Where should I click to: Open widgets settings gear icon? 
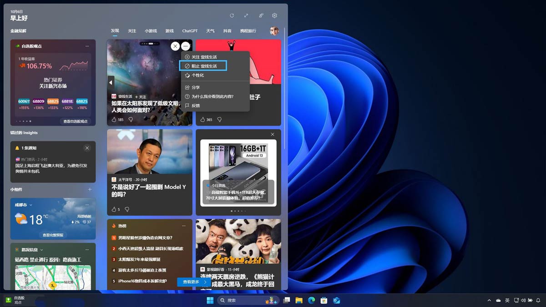coord(274,15)
